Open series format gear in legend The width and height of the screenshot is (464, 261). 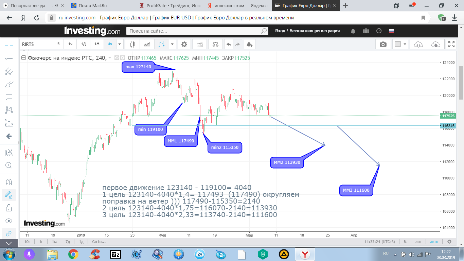click(x=122, y=58)
